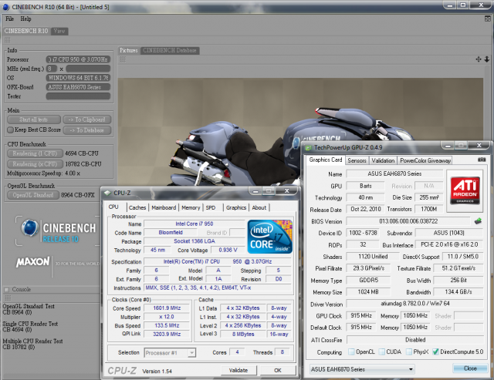The height and width of the screenshot is (380, 494).
Task: Click the grip icon below CINEBENCH R10 tab
Action: (7, 39)
